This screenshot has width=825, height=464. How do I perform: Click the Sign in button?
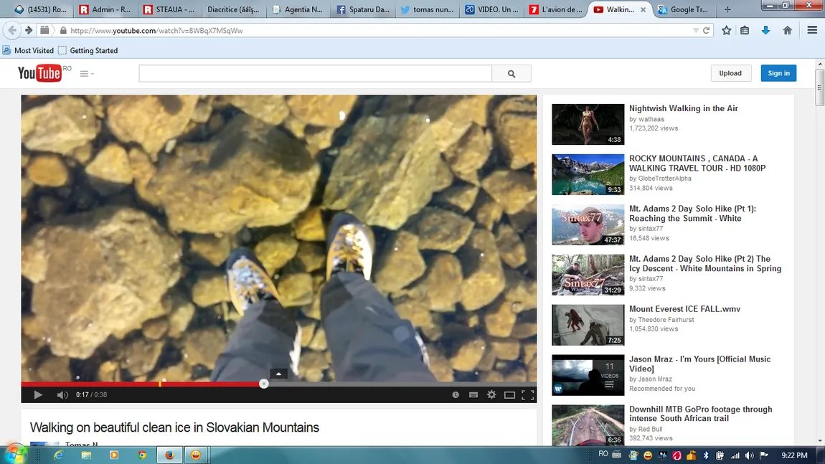click(x=778, y=73)
